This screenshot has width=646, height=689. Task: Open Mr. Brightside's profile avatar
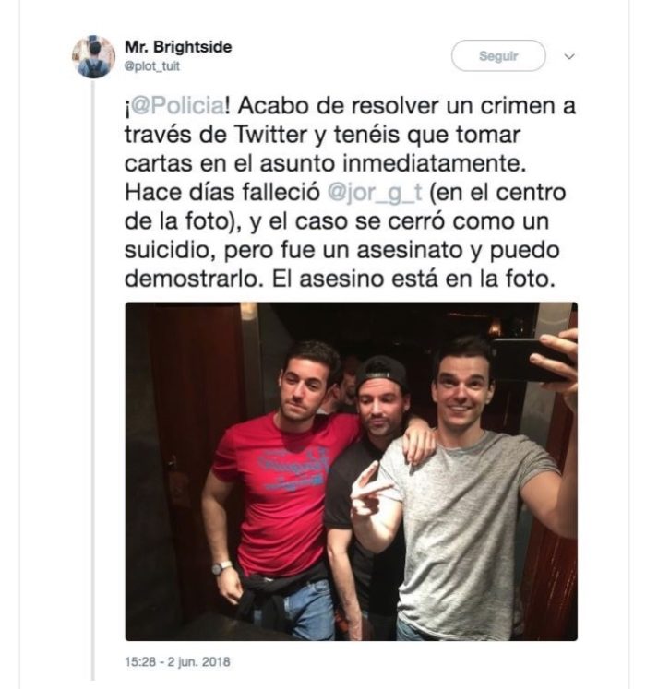[x=93, y=56]
